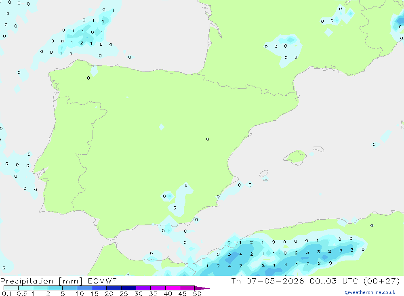Image resolution: width=404 pixels, height=296 pixels.
Task: Click the '5' precipitation value on North Africa coast
Action: 341,251
